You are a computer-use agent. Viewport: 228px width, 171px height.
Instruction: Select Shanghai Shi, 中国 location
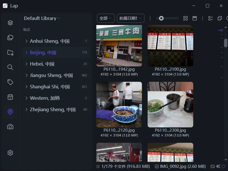pos(56,87)
